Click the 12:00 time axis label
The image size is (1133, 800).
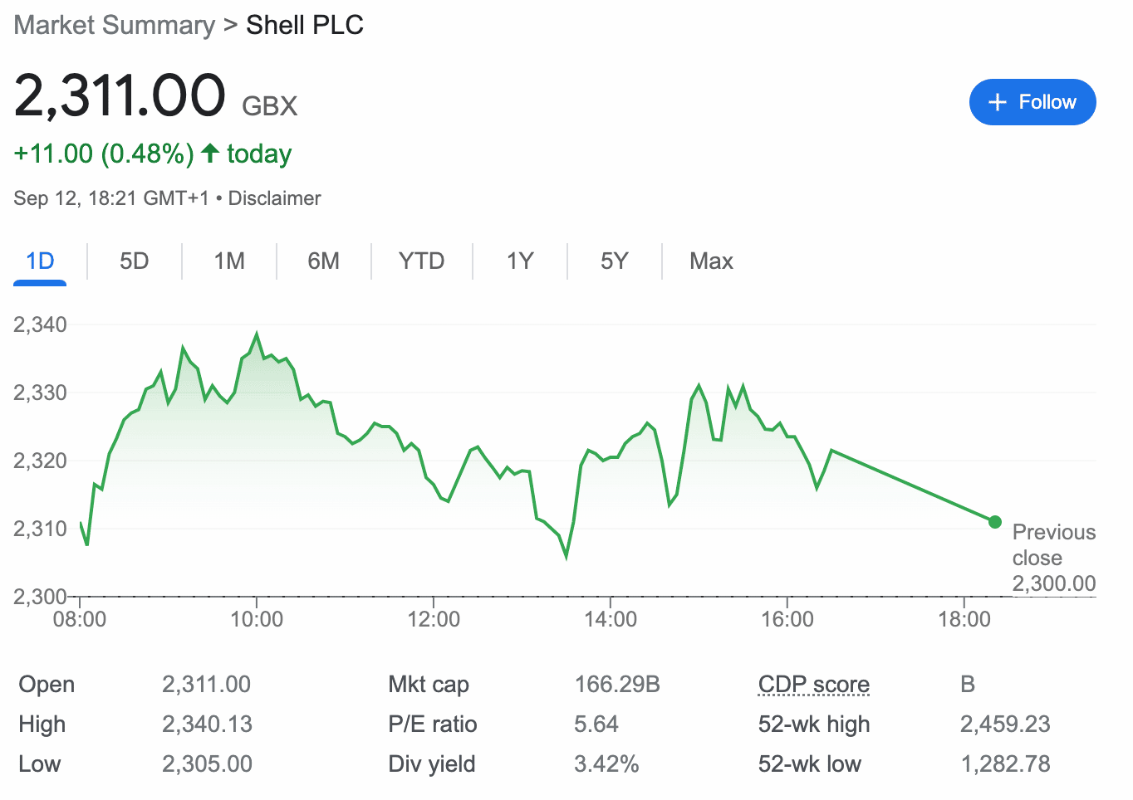(x=434, y=619)
